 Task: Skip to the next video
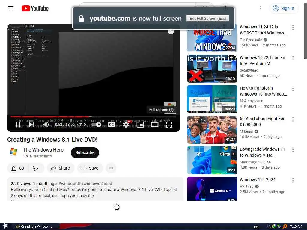coord(31,125)
